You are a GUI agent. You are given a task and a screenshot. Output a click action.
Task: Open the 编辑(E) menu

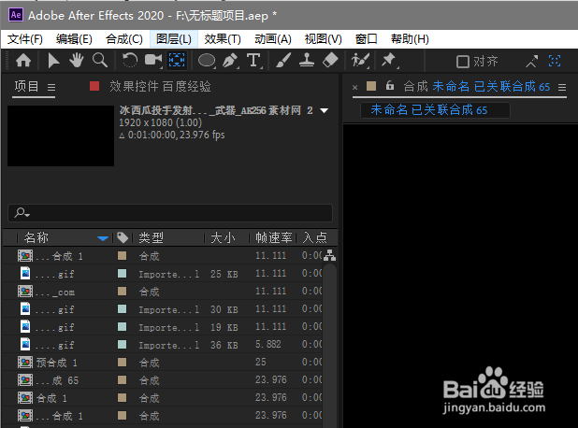point(74,39)
